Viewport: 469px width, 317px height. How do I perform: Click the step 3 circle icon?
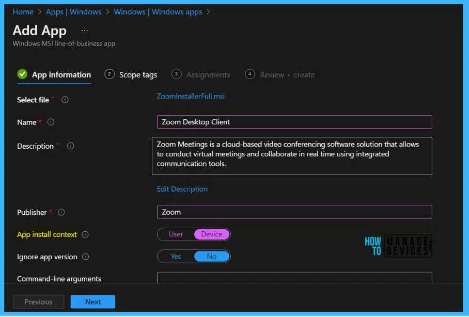pyautogui.click(x=176, y=74)
